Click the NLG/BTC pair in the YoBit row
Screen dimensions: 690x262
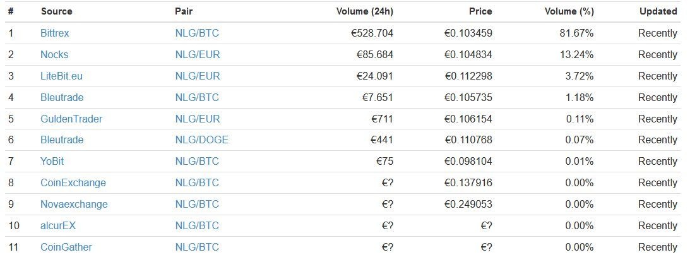197,161
